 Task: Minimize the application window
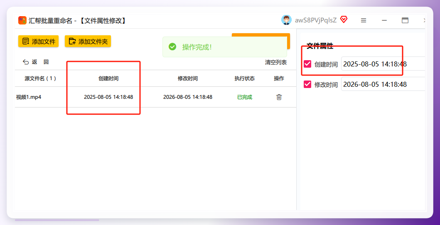384,20
